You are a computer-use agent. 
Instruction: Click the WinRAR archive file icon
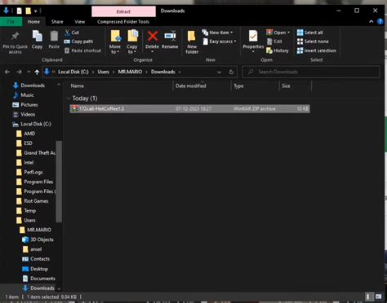(74, 108)
